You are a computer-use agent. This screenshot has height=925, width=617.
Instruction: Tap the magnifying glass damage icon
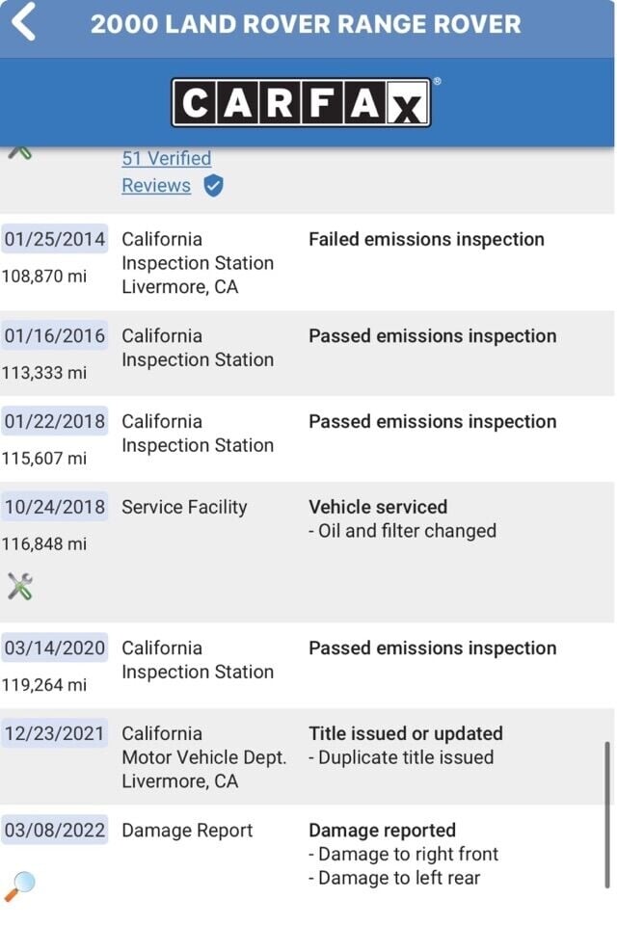[x=19, y=885]
